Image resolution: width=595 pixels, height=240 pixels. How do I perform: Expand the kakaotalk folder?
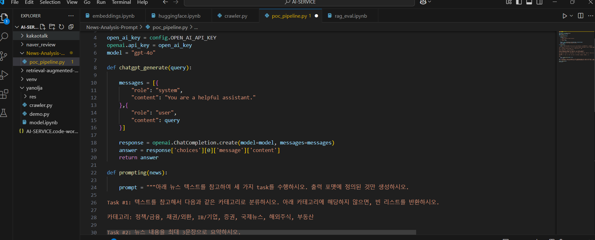[22, 36]
